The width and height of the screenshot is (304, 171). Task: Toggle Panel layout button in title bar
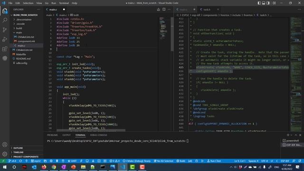click(x=264, y=3)
